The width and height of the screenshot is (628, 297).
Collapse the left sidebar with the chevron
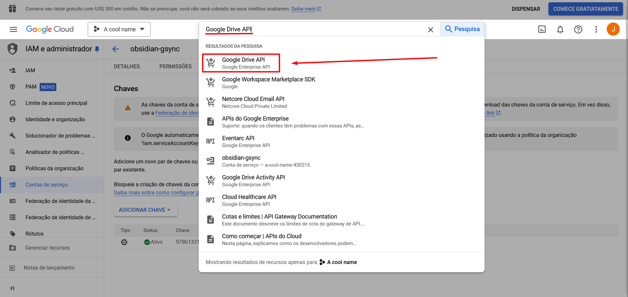[12, 288]
